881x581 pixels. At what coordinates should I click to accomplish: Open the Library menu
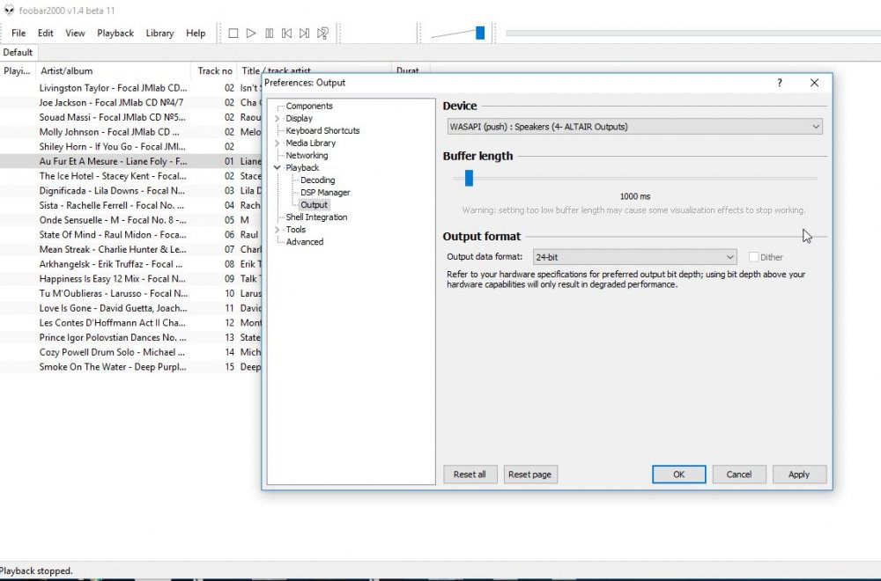tap(159, 33)
